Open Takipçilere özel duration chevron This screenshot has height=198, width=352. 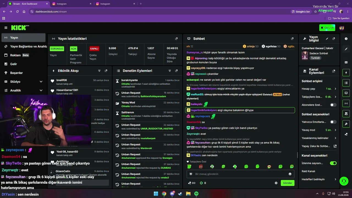click(335, 97)
